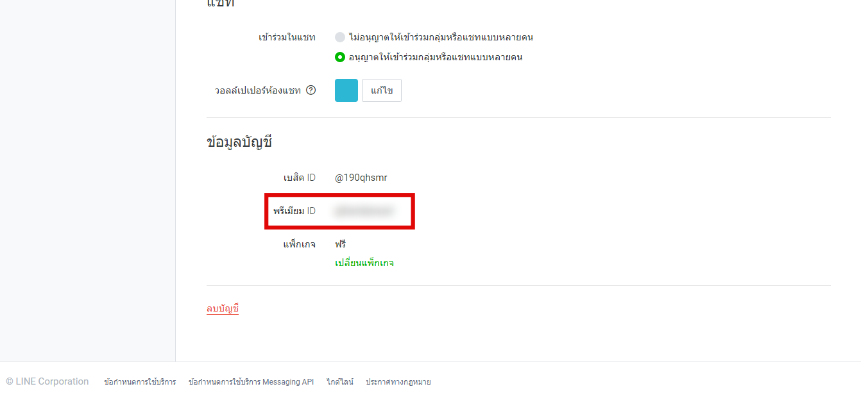
Task: Select radio 'ไม่อนุญาตให้เข้าร่วมกลุ่มหรือแชทแบบหลายคน'
Action: (x=340, y=37)
